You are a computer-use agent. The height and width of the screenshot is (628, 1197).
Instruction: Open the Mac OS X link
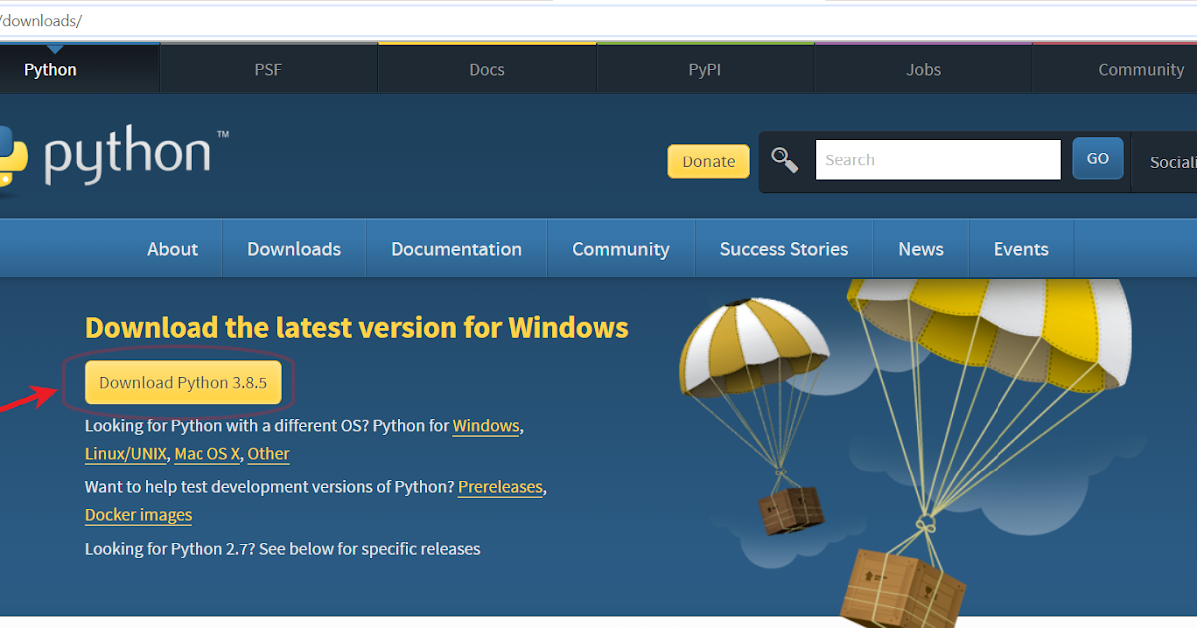(x=206, y=453)
